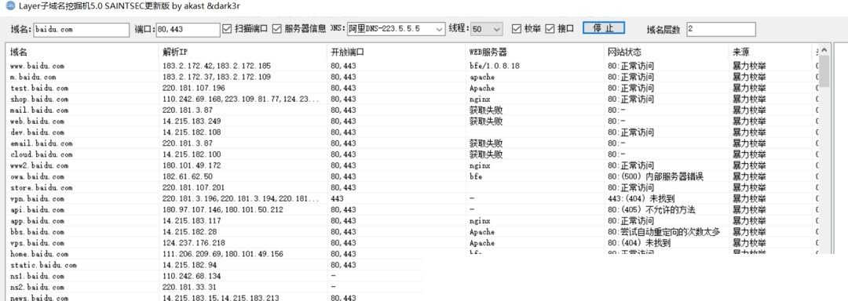The height and width of the screenshot is (301, 848).
Task: Select the ns2.baidu.com row
Action: pyautogui.click(x=214, y=287)
